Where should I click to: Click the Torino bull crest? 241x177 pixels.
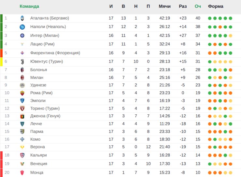(22, 109)
